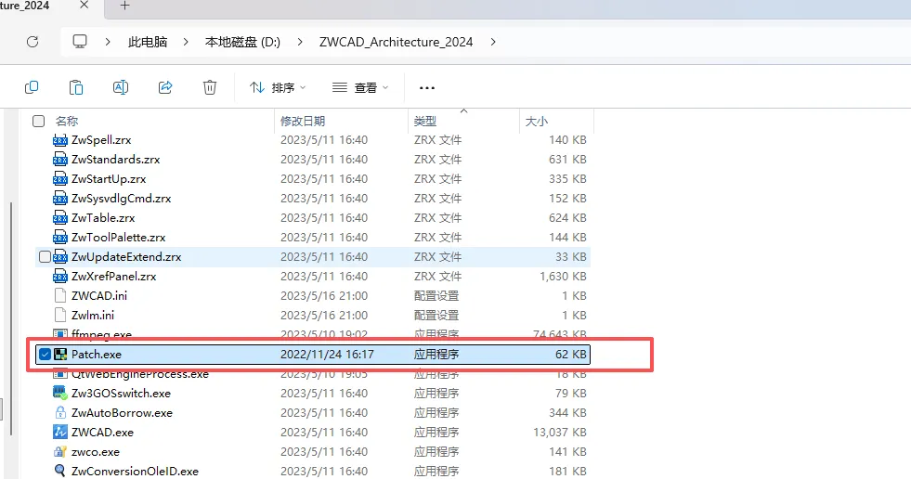This screenshot has width=911, height=479.
Task: Sort by 类型 column header
Action: point(425,121)
